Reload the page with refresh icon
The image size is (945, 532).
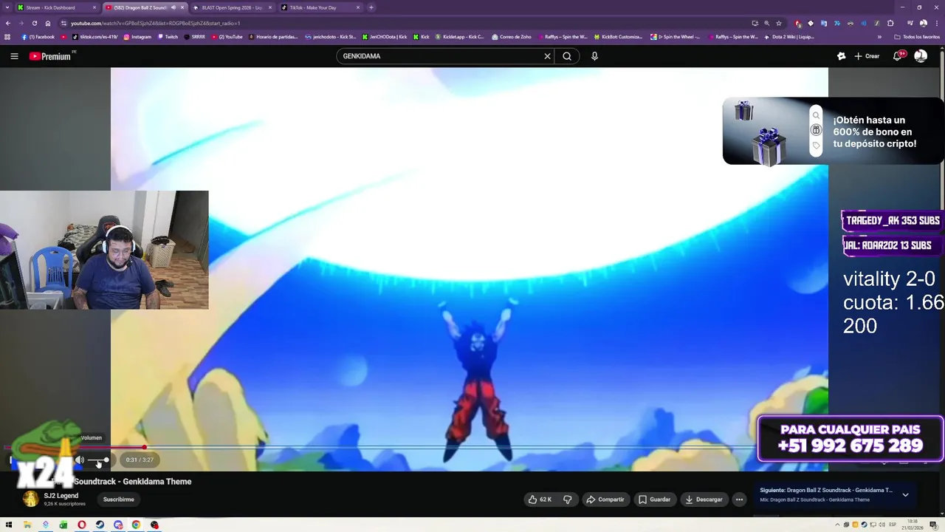point(35,23)
